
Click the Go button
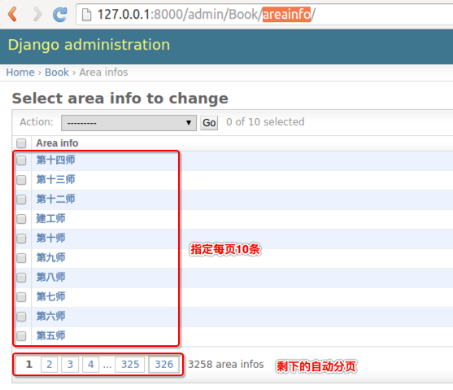click(x=209, y=123)
